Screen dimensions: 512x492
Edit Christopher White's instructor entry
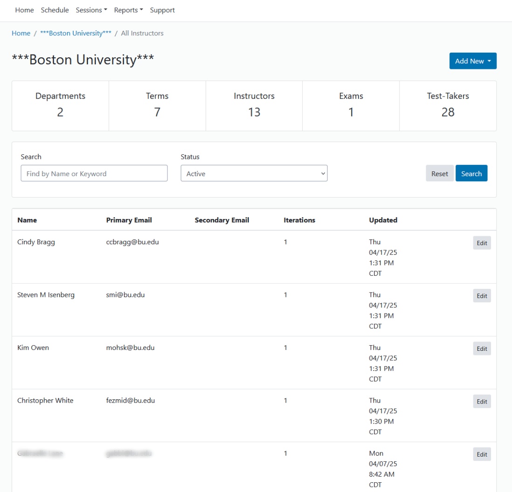(482, 402)
